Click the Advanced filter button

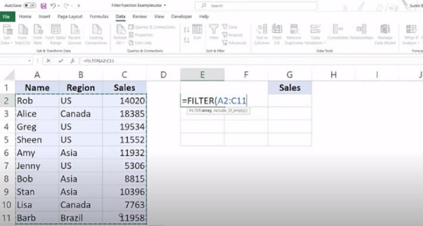pos(234,42)
